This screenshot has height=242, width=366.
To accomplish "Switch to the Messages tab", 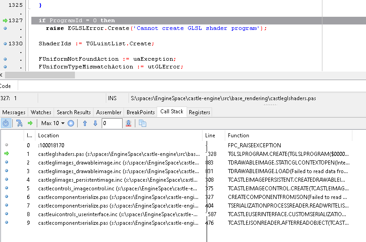I will tap(14, 112).
